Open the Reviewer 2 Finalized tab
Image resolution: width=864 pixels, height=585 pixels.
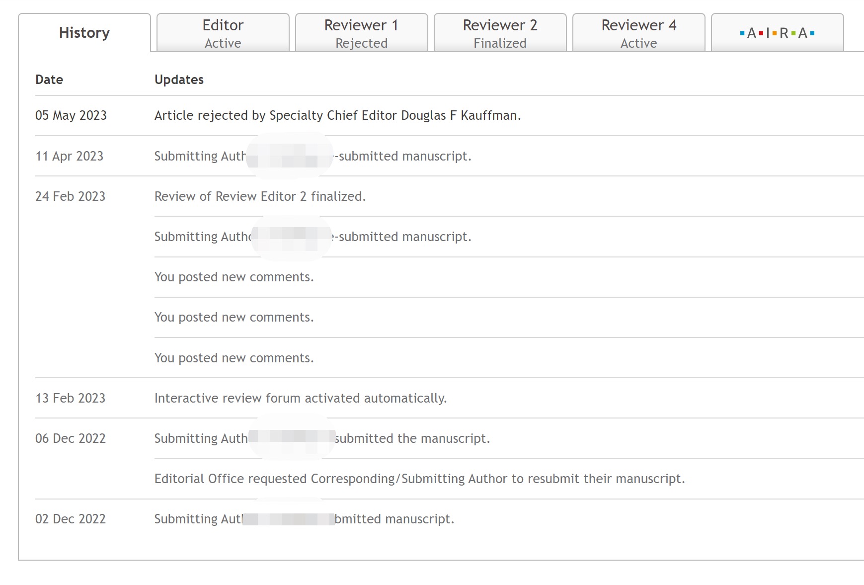click(x=500, y=33)
